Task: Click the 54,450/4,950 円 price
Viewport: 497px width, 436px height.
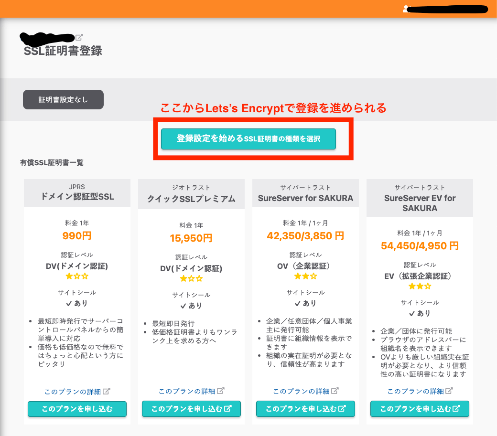Action: coord(420,246)
